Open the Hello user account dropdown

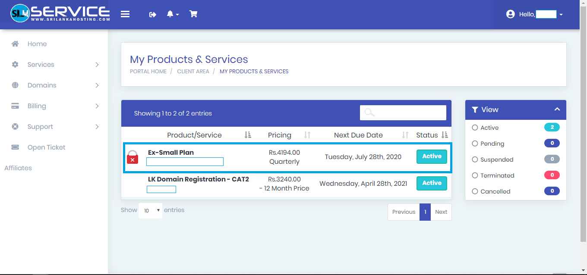tap(561, 14)
